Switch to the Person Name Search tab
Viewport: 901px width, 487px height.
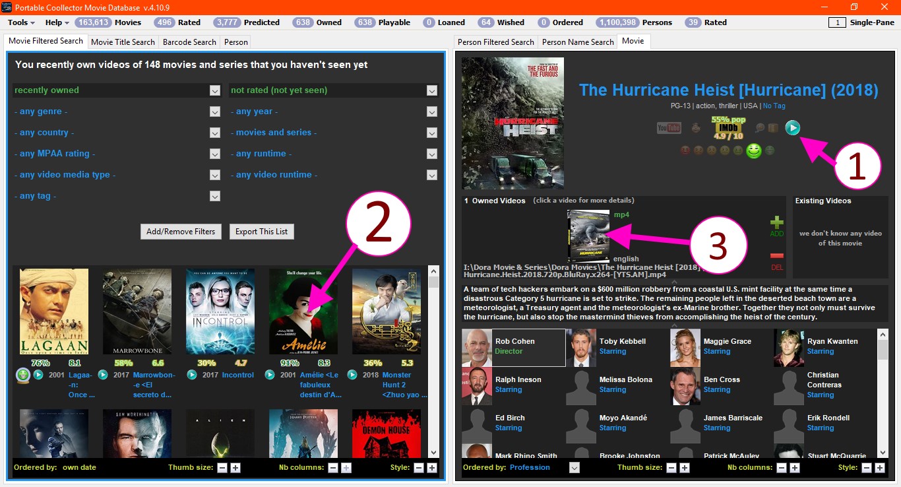[x=578, y=42]
